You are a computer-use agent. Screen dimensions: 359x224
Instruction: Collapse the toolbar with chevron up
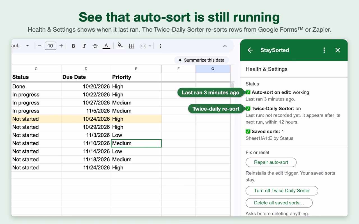pos(225,46)
